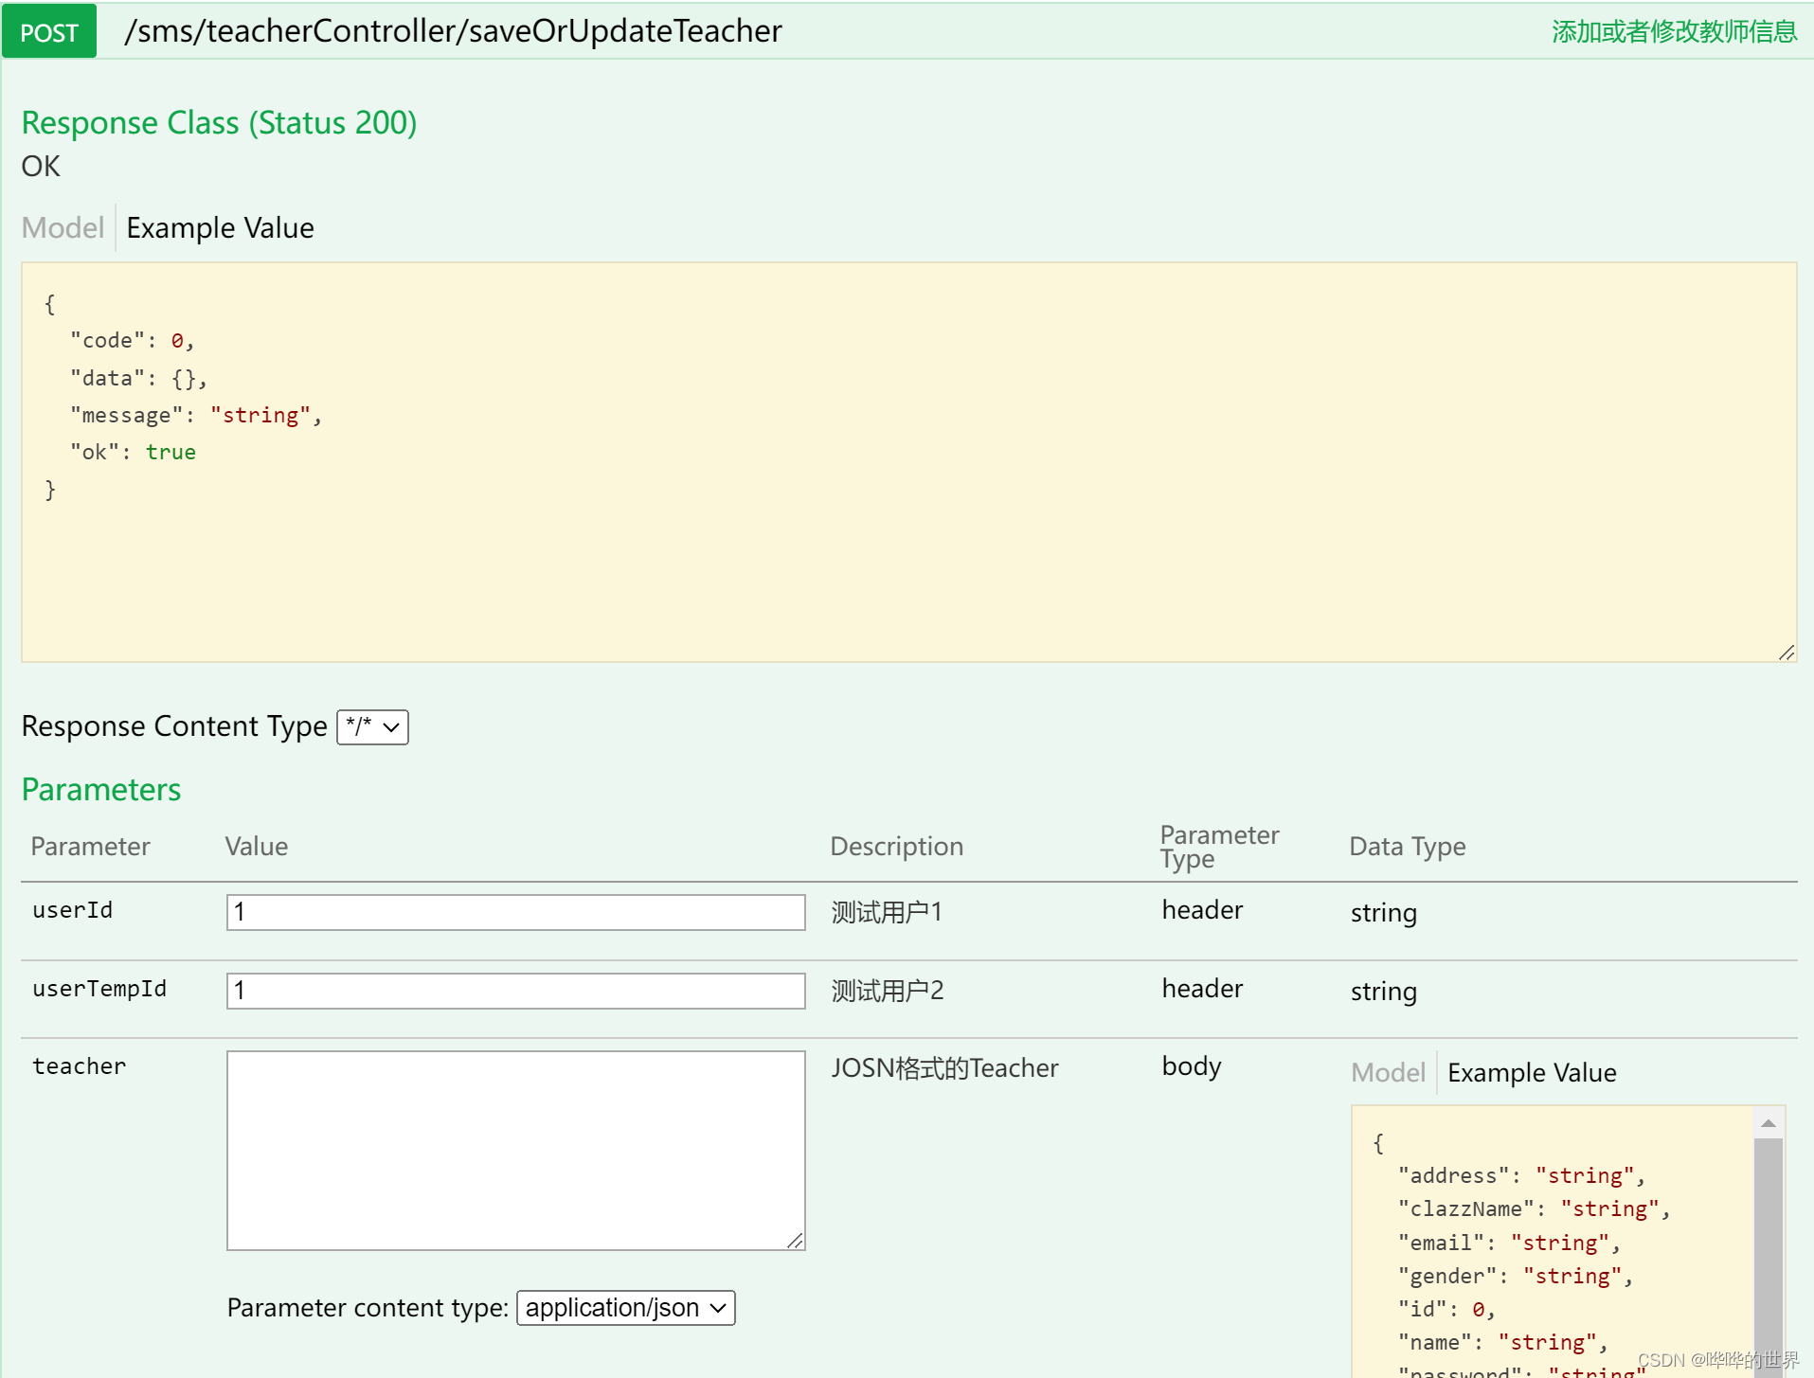Click the response example JSON box
This screenshot has height=1378, width=1814.
tap(908, 462)
